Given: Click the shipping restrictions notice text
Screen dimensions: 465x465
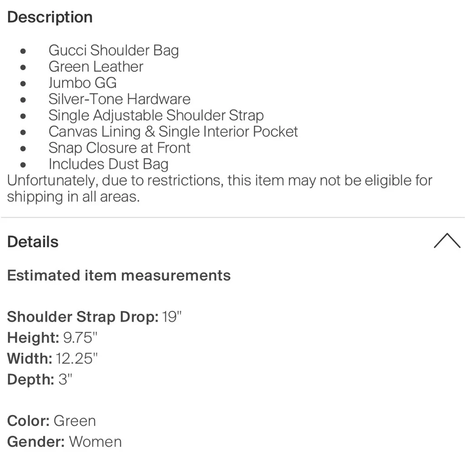Looking at the screenshot, I should click(219, 188).
